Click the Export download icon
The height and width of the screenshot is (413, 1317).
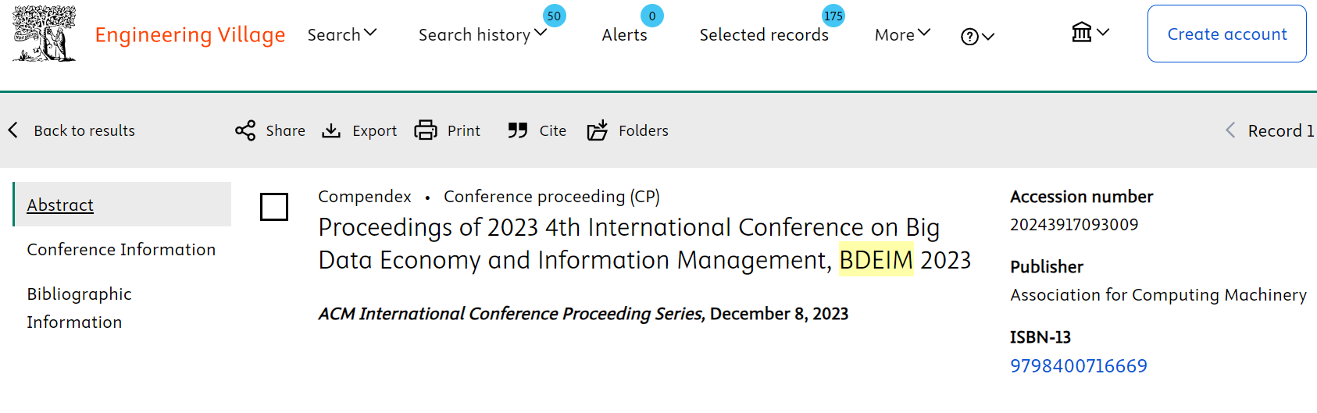pyautogui.click(x=331, y=130)
